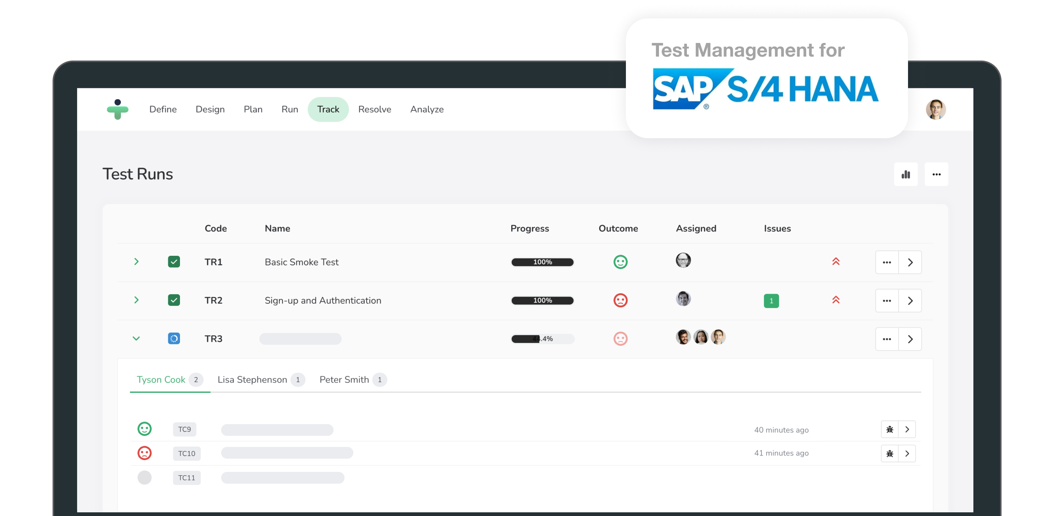Click the assignee avatar on TR1

[683, 260]
